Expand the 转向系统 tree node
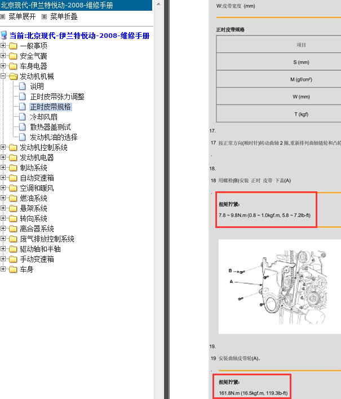Screen dimensions: 341x399 (x=3, y=218)
